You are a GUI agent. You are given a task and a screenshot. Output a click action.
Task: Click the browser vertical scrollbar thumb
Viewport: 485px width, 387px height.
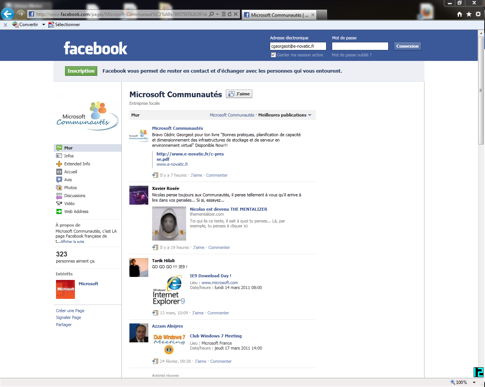pos(481,91)
